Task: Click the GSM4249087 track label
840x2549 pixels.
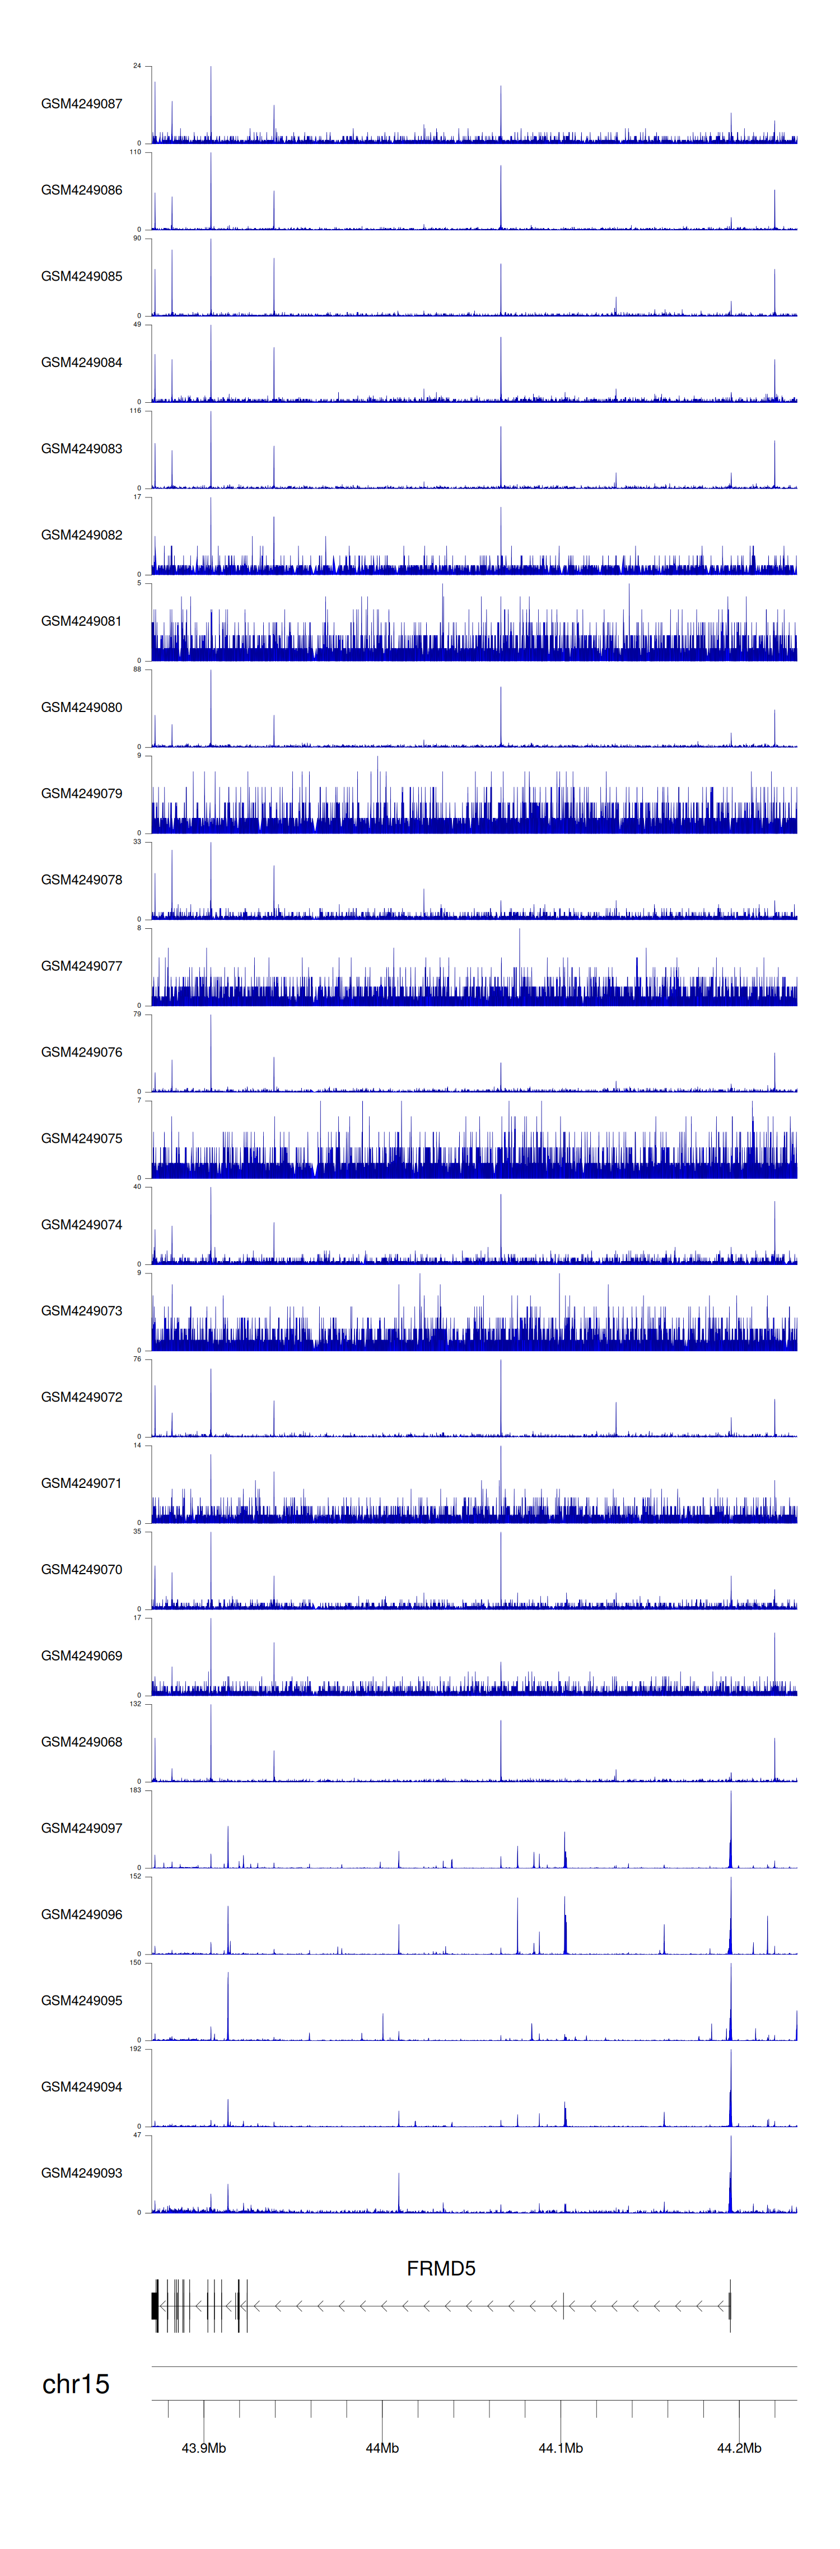Action: click(x=81, y=104)
